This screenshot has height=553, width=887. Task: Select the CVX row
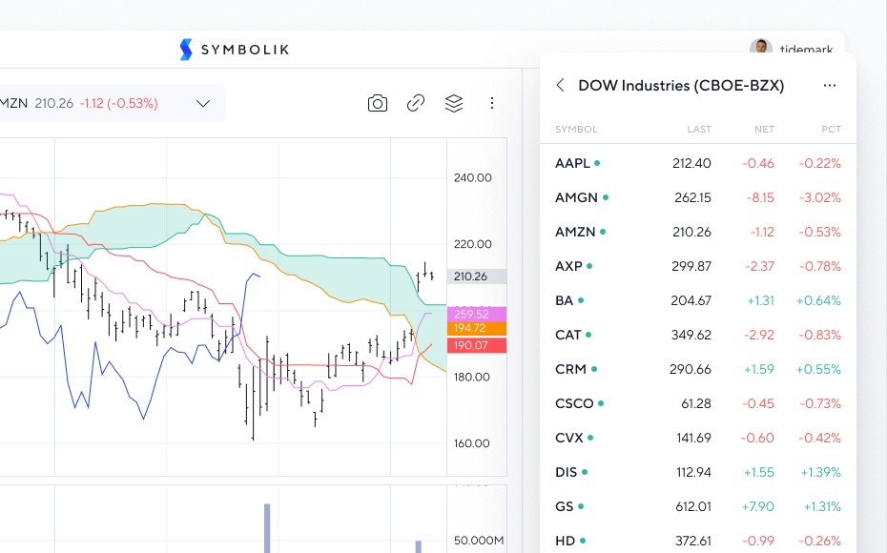(698, 438)
